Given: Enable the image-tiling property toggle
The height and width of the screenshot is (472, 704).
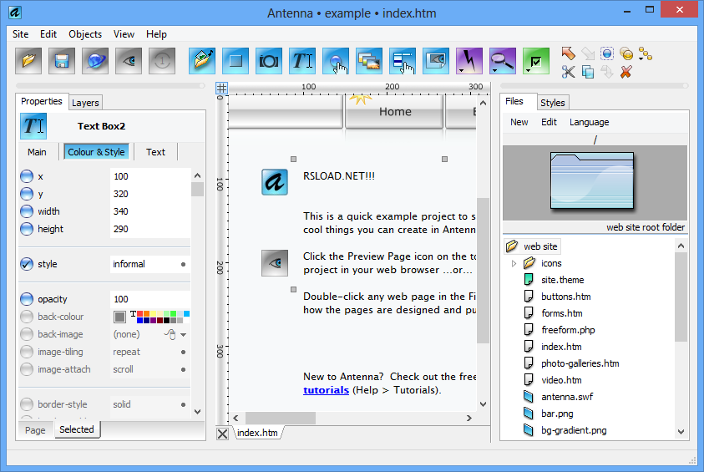Looking at the screenshot, I should (27, 352).
